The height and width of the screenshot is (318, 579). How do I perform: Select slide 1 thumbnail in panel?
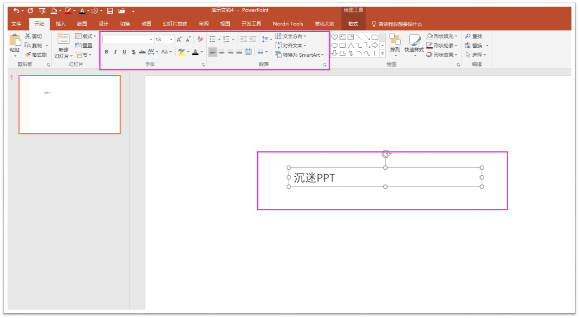point(70,105)
